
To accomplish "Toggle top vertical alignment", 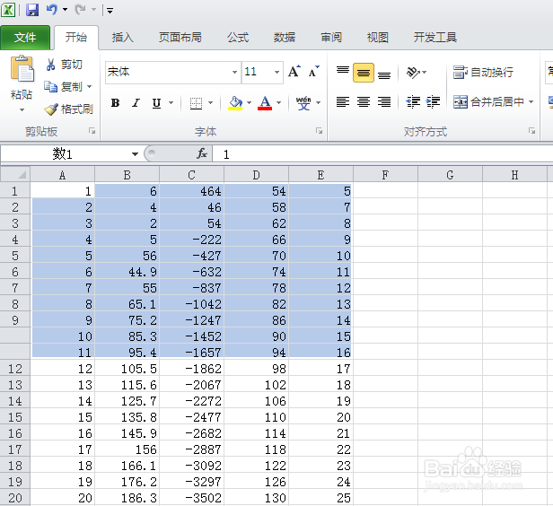I will coord(343,73).
